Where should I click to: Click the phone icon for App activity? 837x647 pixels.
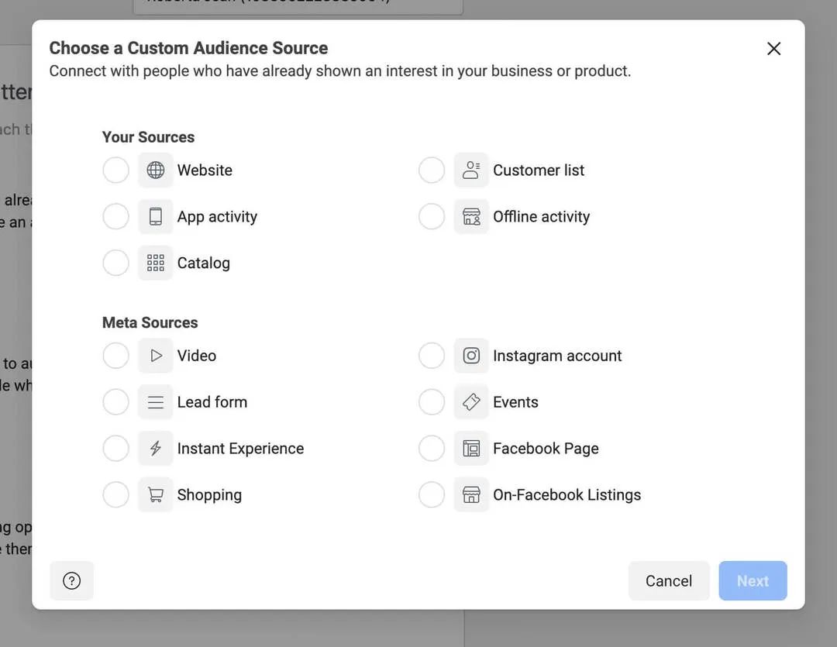pos(155,217)
